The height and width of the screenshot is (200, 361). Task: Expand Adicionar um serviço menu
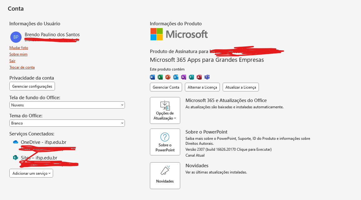click(x=31, y=173)
